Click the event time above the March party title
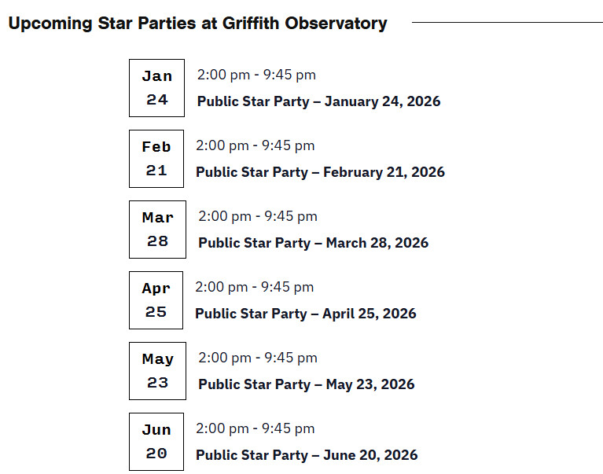 pyautogui.click(x=258, y=216)
